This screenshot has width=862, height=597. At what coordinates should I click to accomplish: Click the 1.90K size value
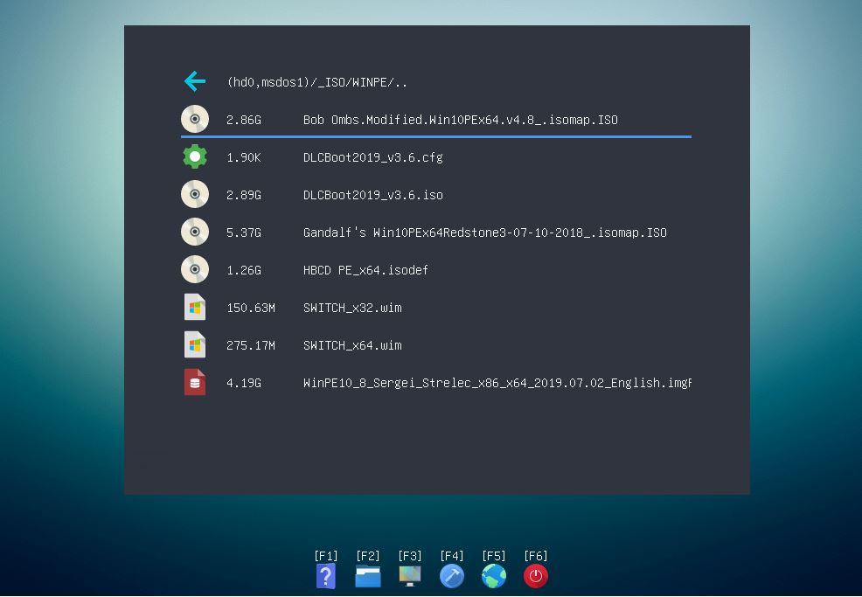pyautogui.click(x=244, y=157)
